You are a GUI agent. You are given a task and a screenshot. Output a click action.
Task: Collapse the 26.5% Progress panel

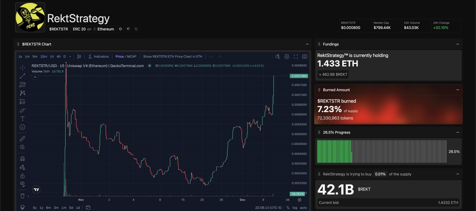point(457,132)
